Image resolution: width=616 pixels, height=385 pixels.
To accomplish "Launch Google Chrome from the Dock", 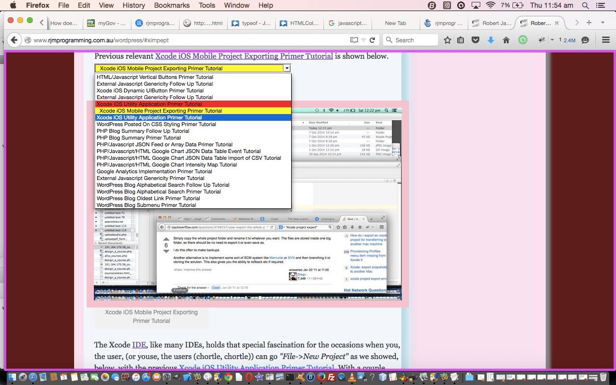I will [x=229, y=377].
